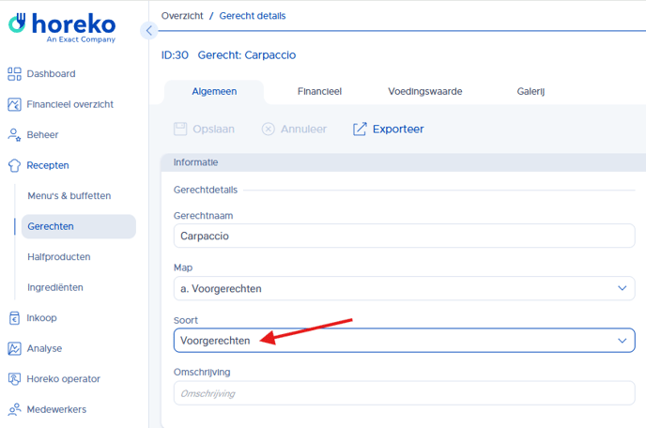Collapse the sidebar with the chevron button
This screenshot has width=646, height=428.
pyautogui.click(x=149, y=30)
